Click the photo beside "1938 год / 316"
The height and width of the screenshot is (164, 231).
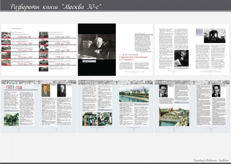click(x=44, y=55)
